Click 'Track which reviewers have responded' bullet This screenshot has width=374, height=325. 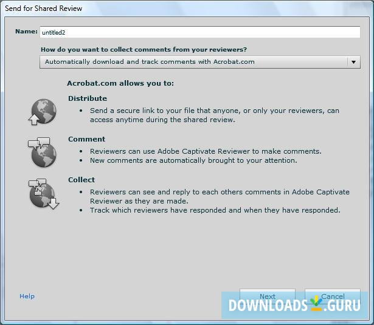pyautogui.click(x=215, y=210)
